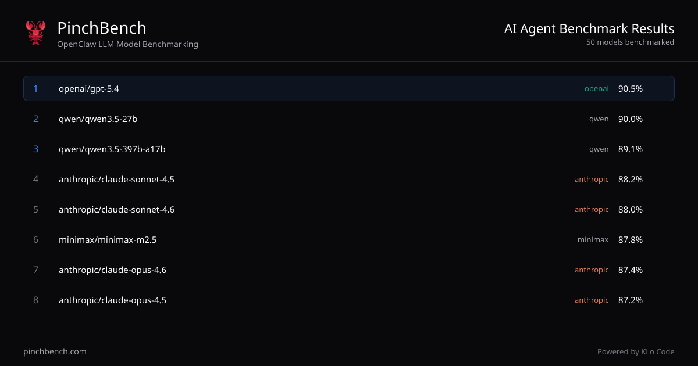Click the minimax provider tag
The height and width of the screenshot is (366, 698).
click(x=593, y=240)
